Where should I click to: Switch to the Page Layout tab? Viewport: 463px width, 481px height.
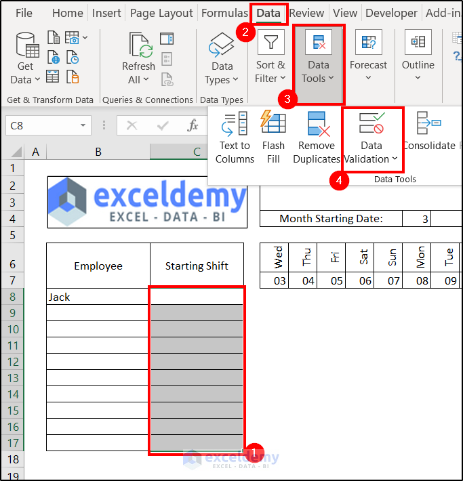161,13
